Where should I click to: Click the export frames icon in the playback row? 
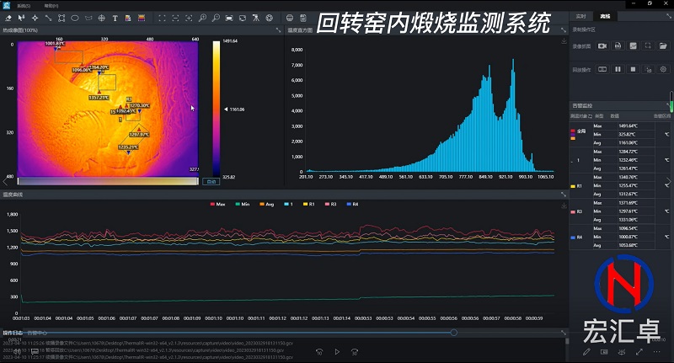[648, 69]
